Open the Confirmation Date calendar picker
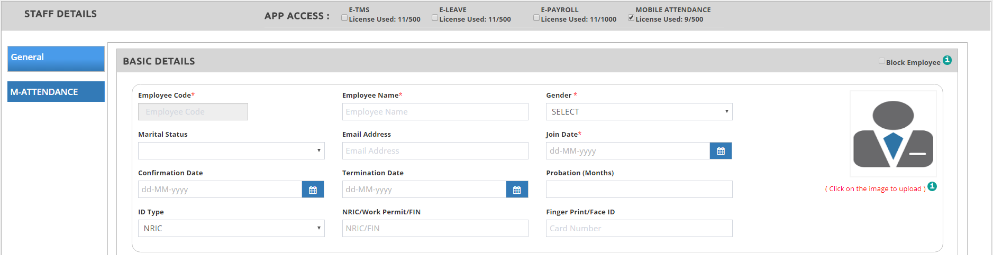 click(x=313, y=190)
